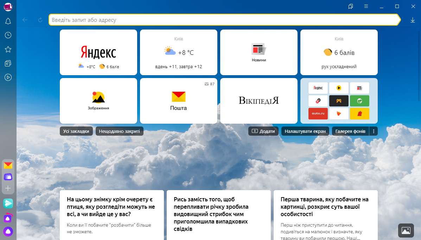Focus the address and search bar
The image size is (421, 240).
click(x=224, y=20)
